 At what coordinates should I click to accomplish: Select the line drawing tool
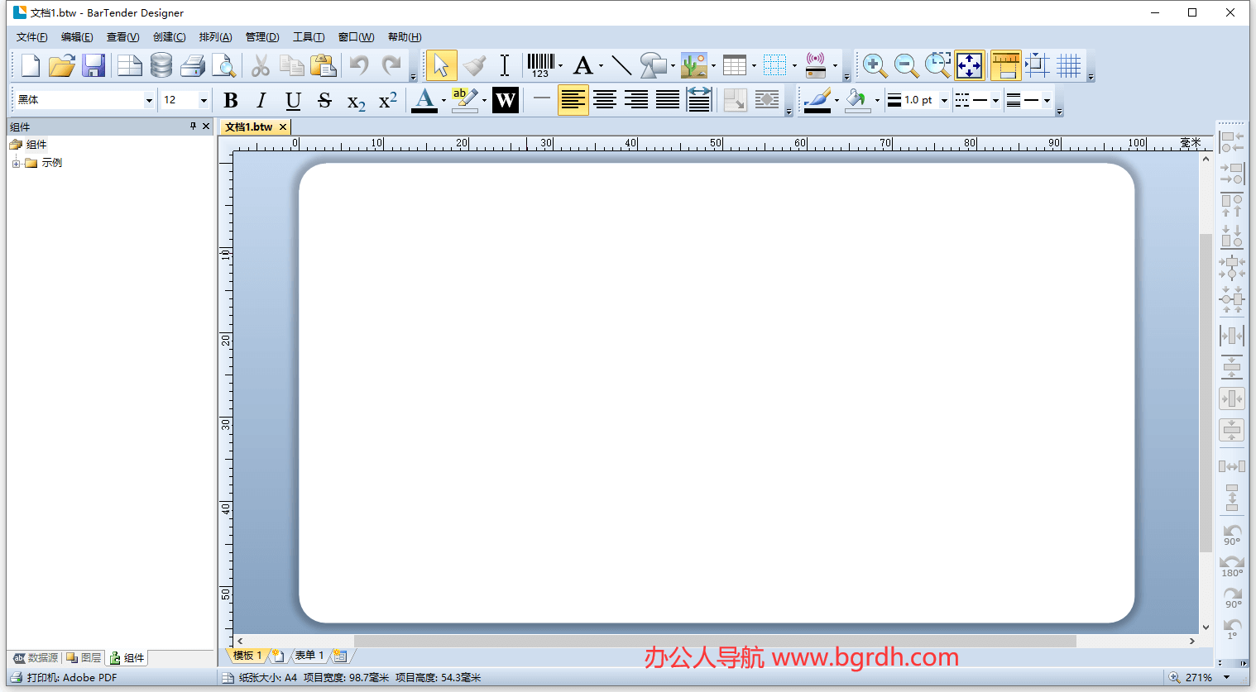tap(621, 65)
